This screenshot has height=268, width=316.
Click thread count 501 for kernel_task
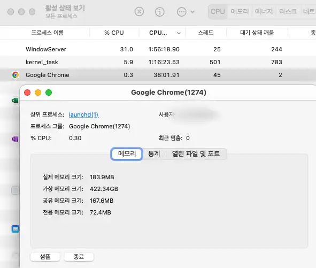pos(215,62)
